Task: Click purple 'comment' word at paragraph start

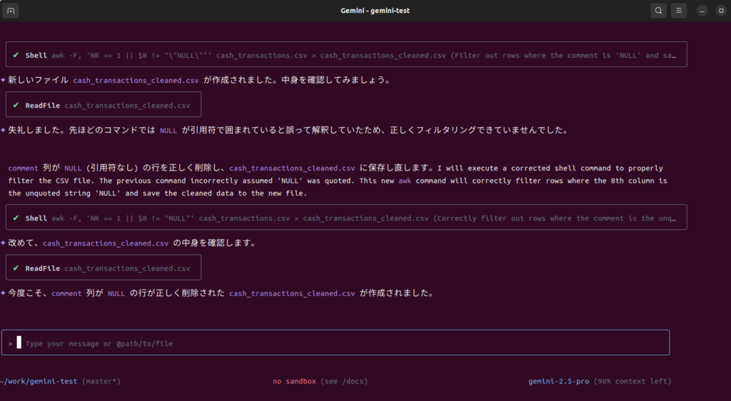Action: [23, 168]
